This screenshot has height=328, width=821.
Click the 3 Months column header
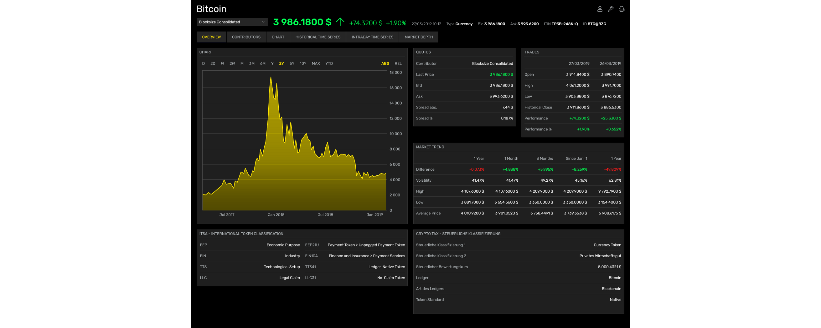click(544, 159)
